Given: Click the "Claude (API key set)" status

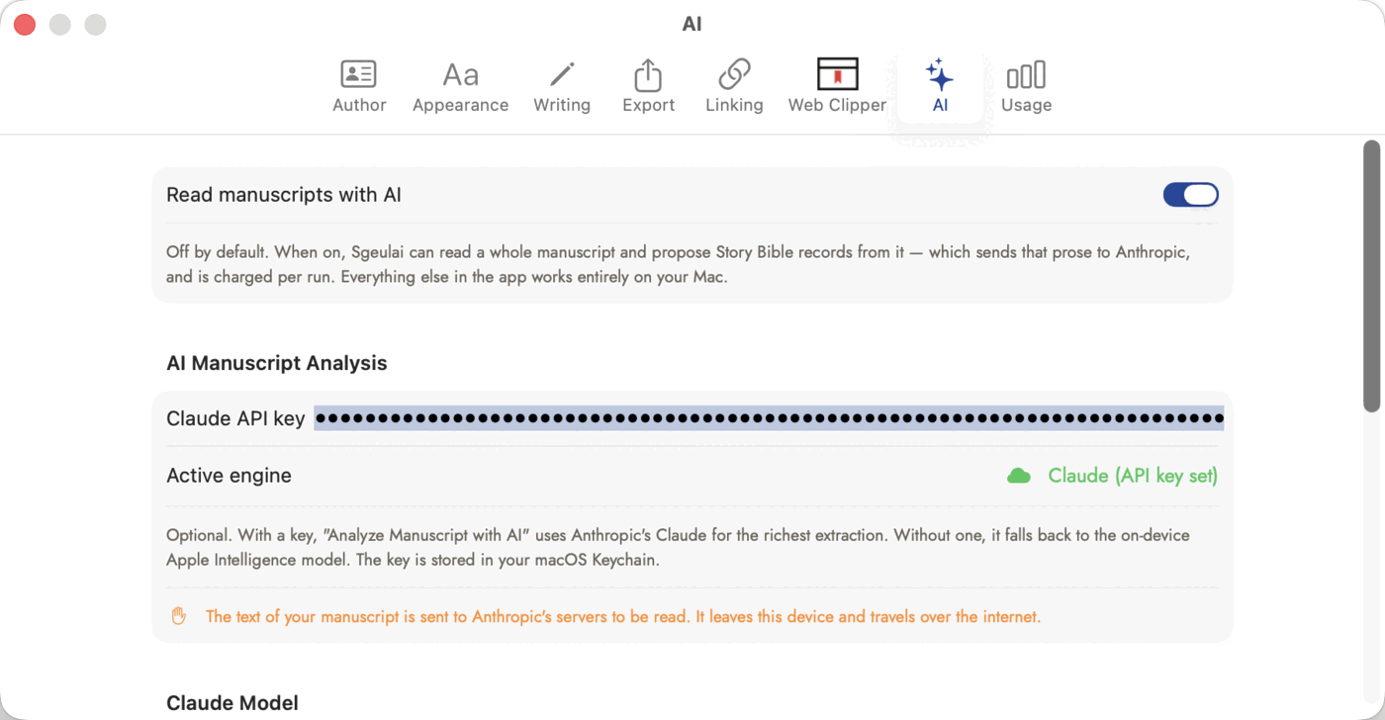Looking at the screenshot, I should [x=1133, y=476].
